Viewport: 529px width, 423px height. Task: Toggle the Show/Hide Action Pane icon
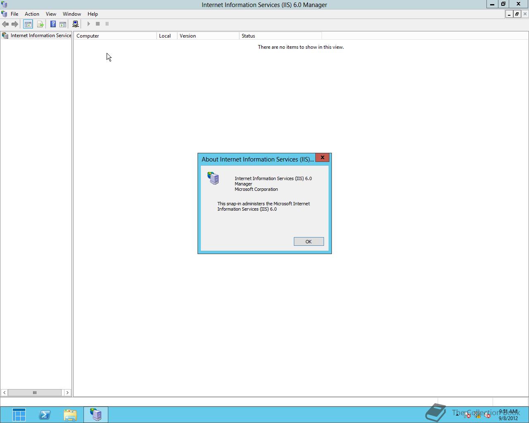63,24
